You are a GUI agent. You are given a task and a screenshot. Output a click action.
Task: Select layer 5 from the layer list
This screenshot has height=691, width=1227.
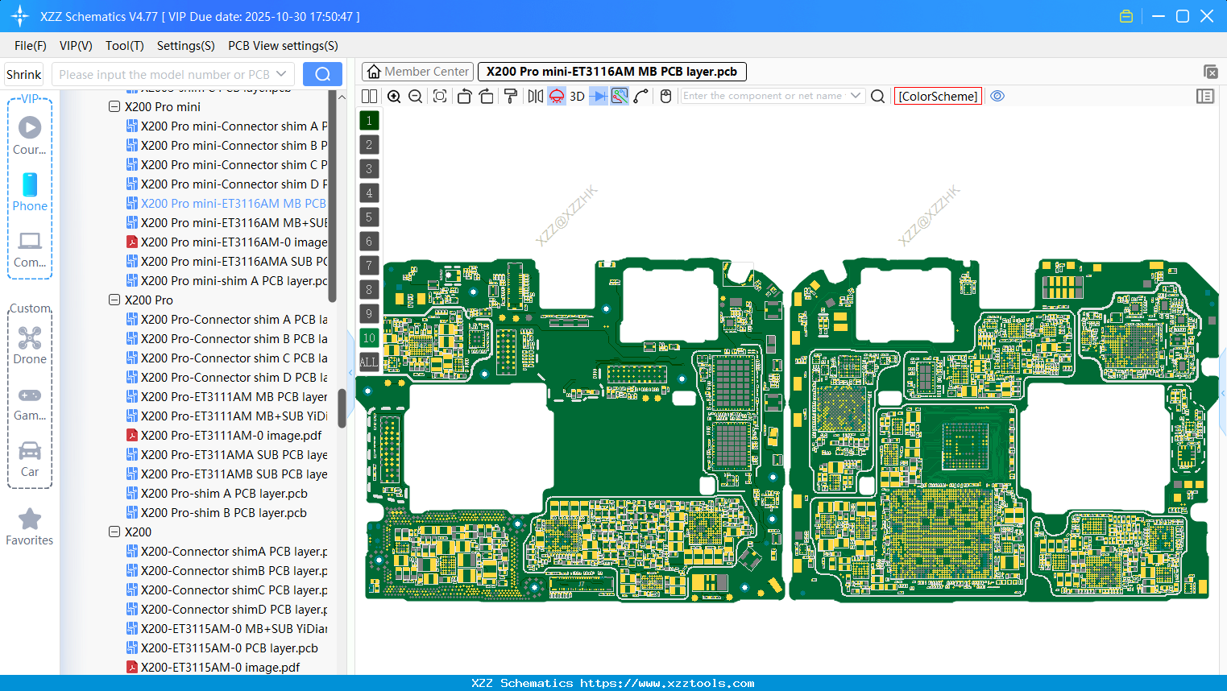369,217
